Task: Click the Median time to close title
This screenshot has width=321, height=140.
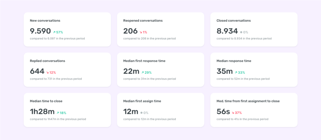Action: (46, 101)
